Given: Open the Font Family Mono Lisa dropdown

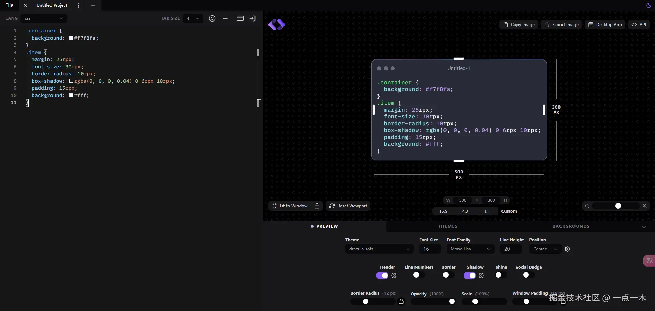Looking at the screenshot, I should (470, 249).
